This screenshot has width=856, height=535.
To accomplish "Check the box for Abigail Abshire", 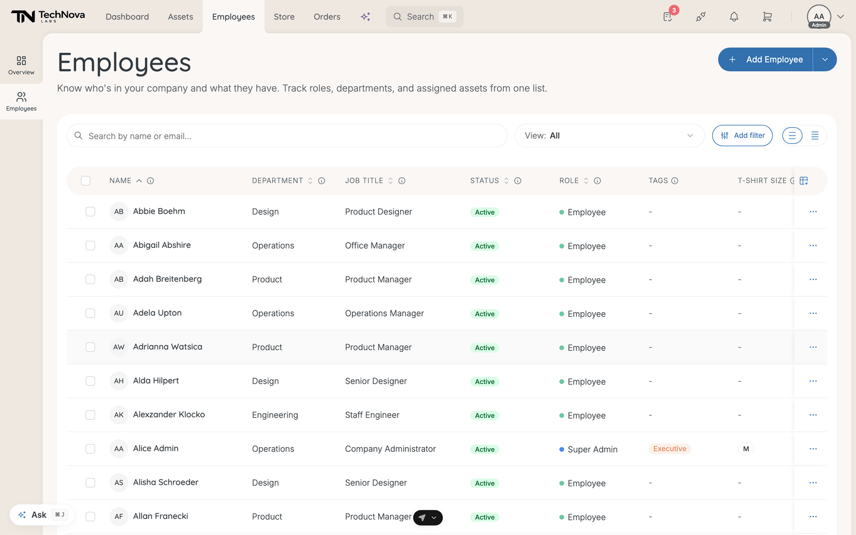I will tap(90, 246).
